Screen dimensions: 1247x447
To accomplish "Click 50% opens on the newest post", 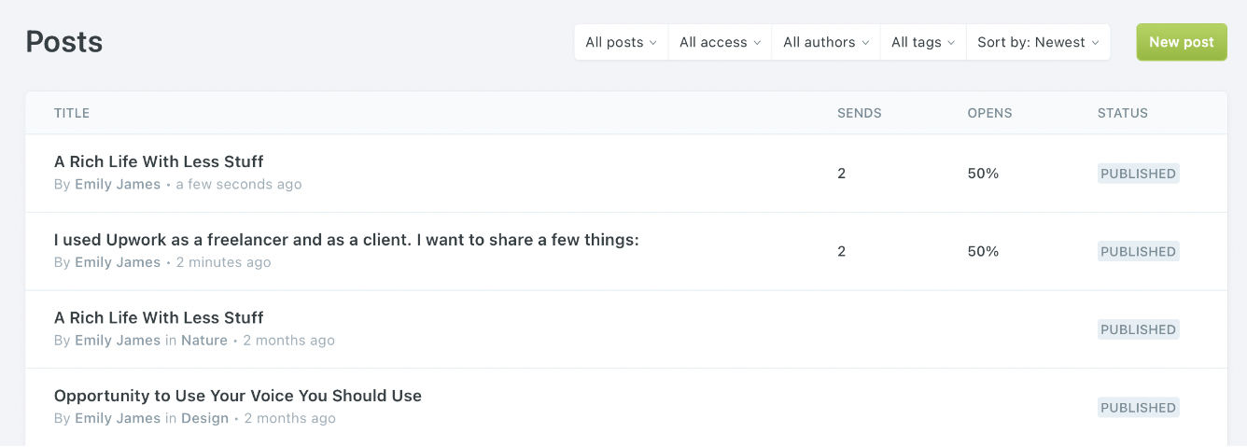I will [983, 174].
